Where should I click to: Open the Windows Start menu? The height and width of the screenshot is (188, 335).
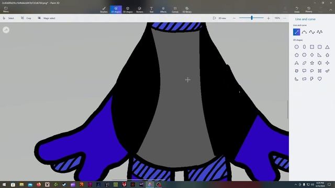tap(4, 184)
